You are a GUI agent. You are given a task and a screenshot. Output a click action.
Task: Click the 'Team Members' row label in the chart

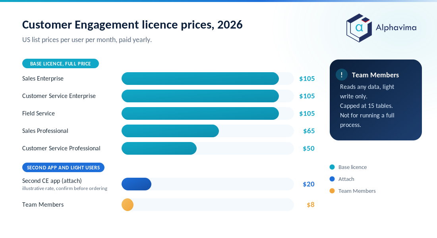point(43,205)
